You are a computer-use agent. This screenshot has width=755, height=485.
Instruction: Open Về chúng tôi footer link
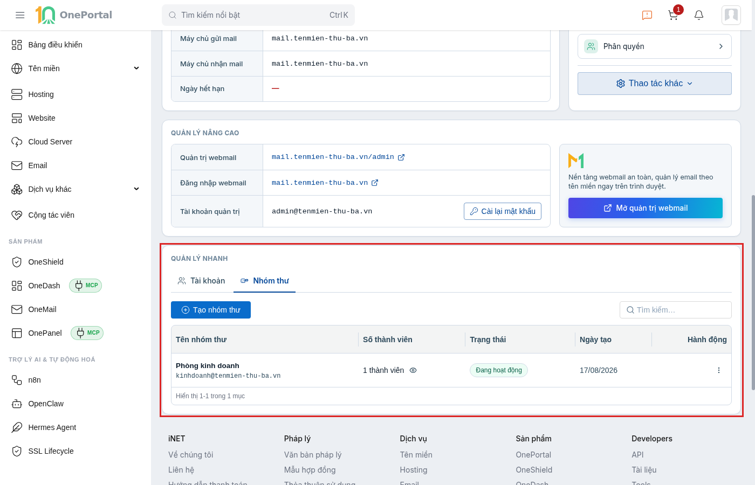pyautogui.click(x=191, y=455)
